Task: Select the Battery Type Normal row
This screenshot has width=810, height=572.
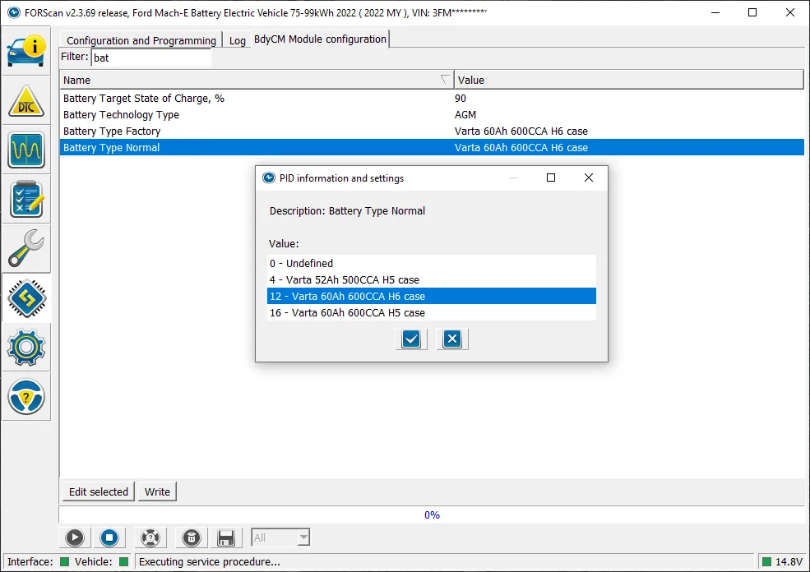Action: click(x=432, y=148)
